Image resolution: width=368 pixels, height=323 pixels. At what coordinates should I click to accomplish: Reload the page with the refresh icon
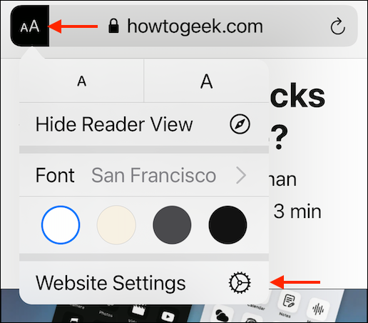(x=337, y=26)
